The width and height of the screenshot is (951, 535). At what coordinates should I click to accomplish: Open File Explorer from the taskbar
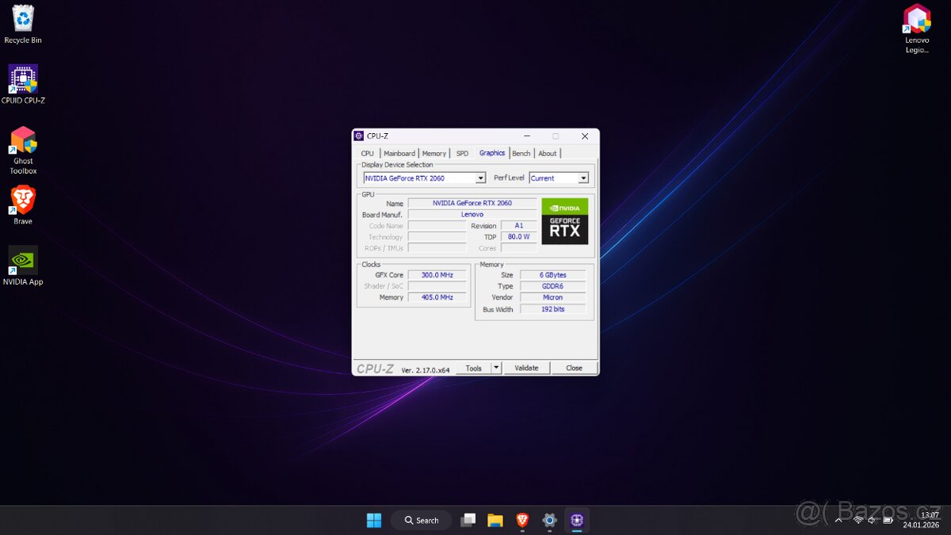(495, 520)
